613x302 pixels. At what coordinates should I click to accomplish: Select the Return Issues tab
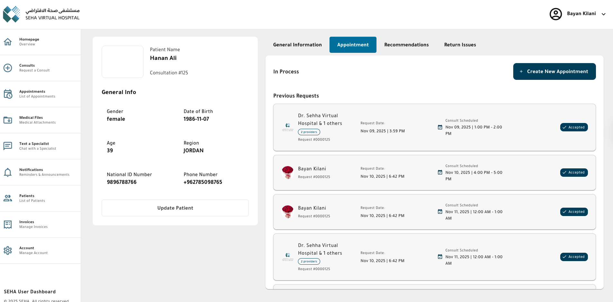[x=460, y=45]
